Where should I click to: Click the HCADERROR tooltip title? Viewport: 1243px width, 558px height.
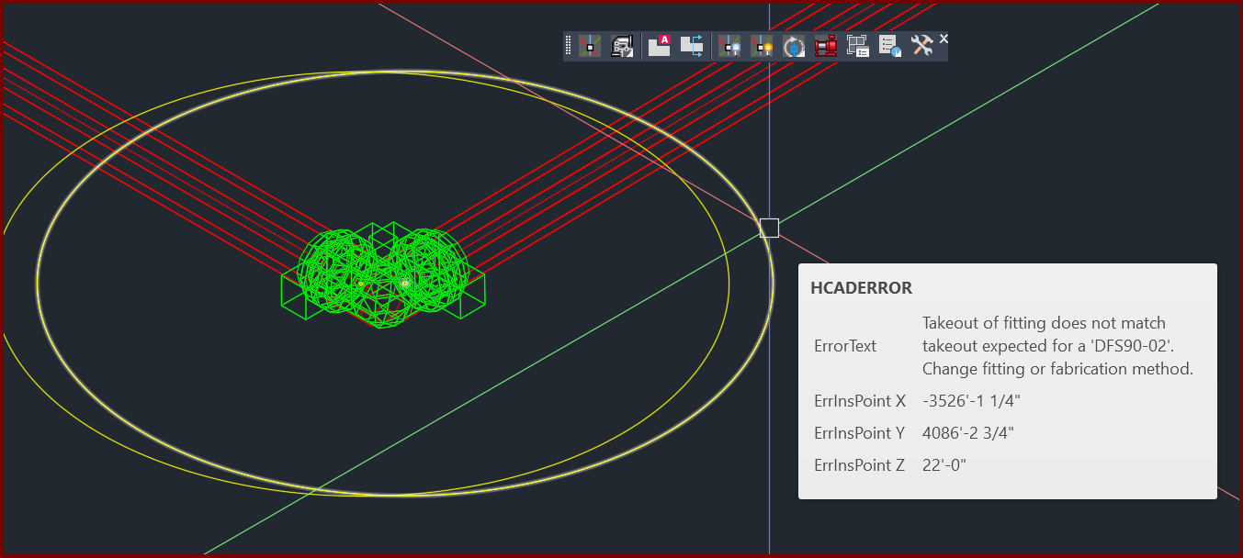tap(861, 288)
